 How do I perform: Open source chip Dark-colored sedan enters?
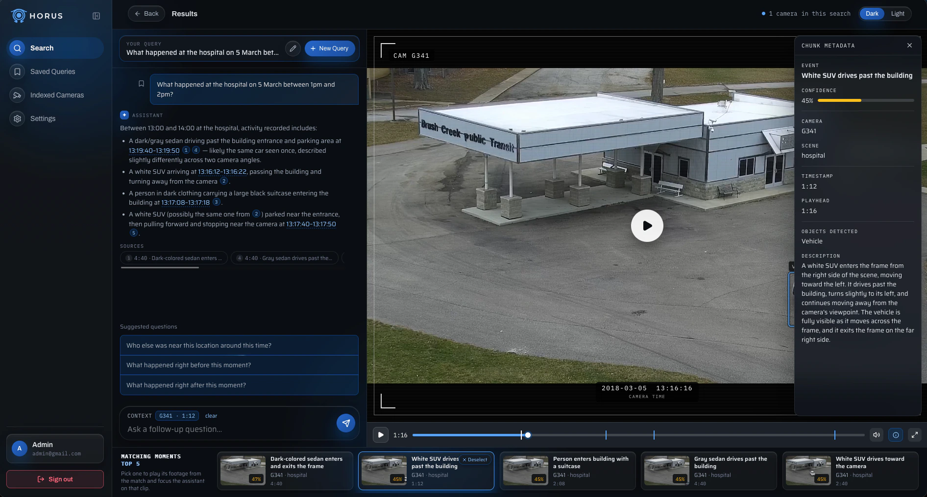point(174,258)
